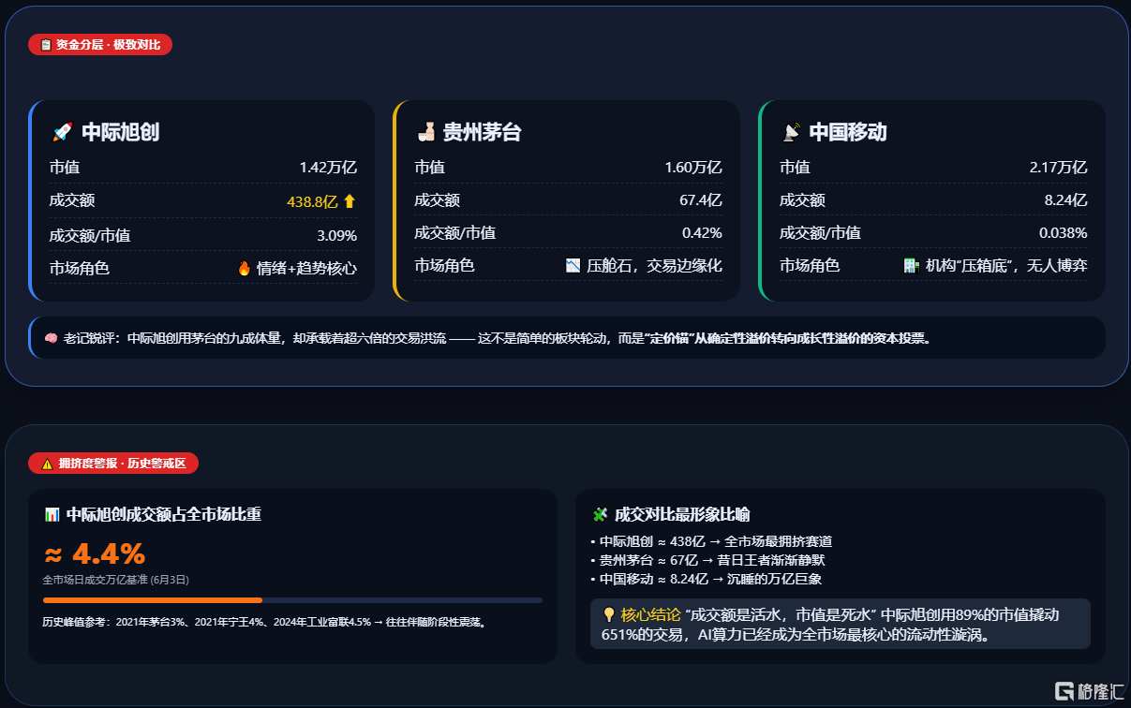Viewport: 1131px width, 708px height.
Task: Click bullet 中国移动 ≈ 8.24亿 → 沉睡的万亿巨象
Action: (706, 579)
